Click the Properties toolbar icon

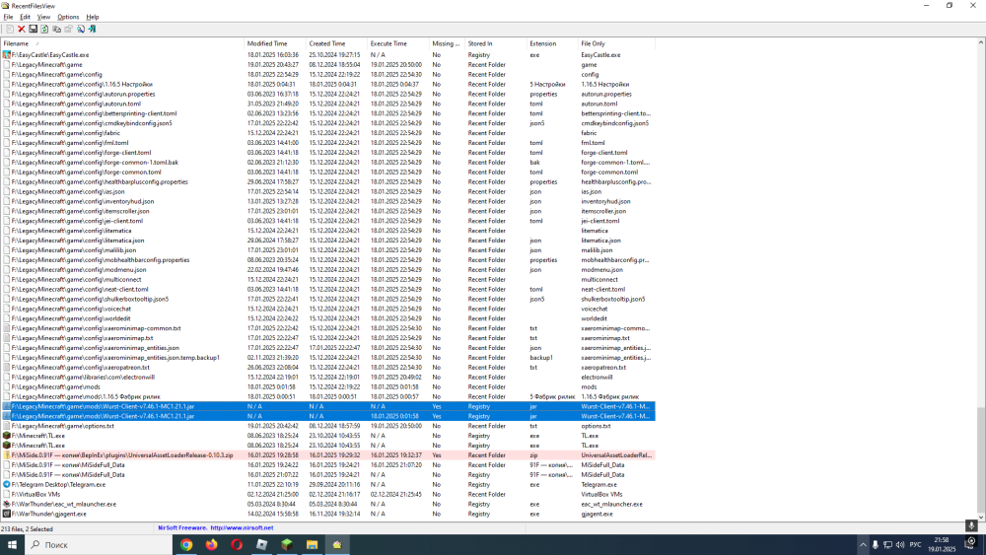click(x=69, y=29)
